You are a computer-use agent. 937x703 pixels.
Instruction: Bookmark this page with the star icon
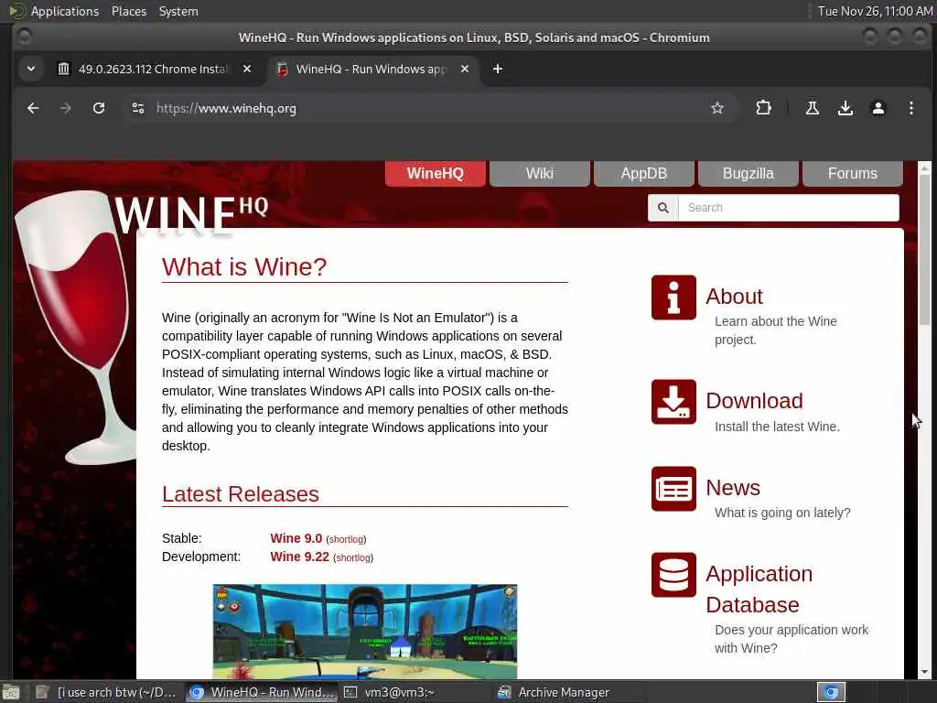tap(717, 108)
